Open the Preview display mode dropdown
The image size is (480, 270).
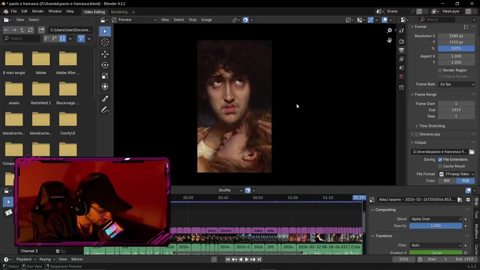(134, 20)
